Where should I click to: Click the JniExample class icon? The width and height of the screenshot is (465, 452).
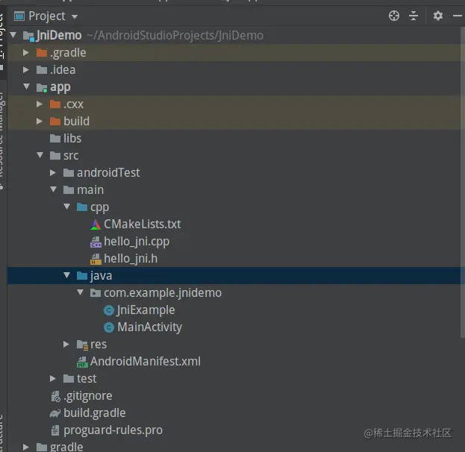(x=109, y=310)
